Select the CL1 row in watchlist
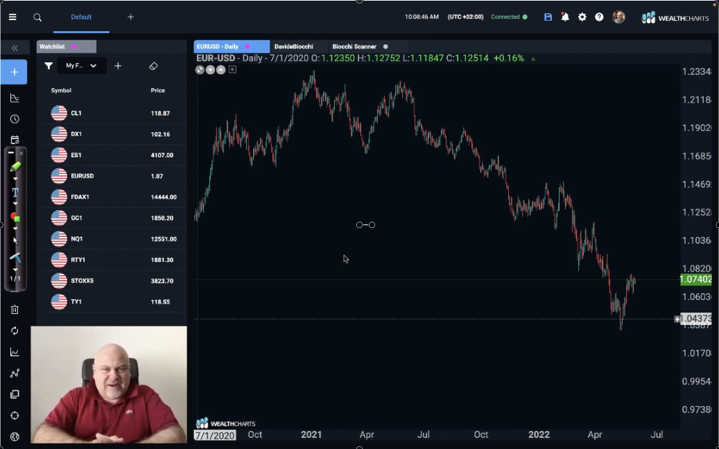The image size is (719, 449). 114,113
